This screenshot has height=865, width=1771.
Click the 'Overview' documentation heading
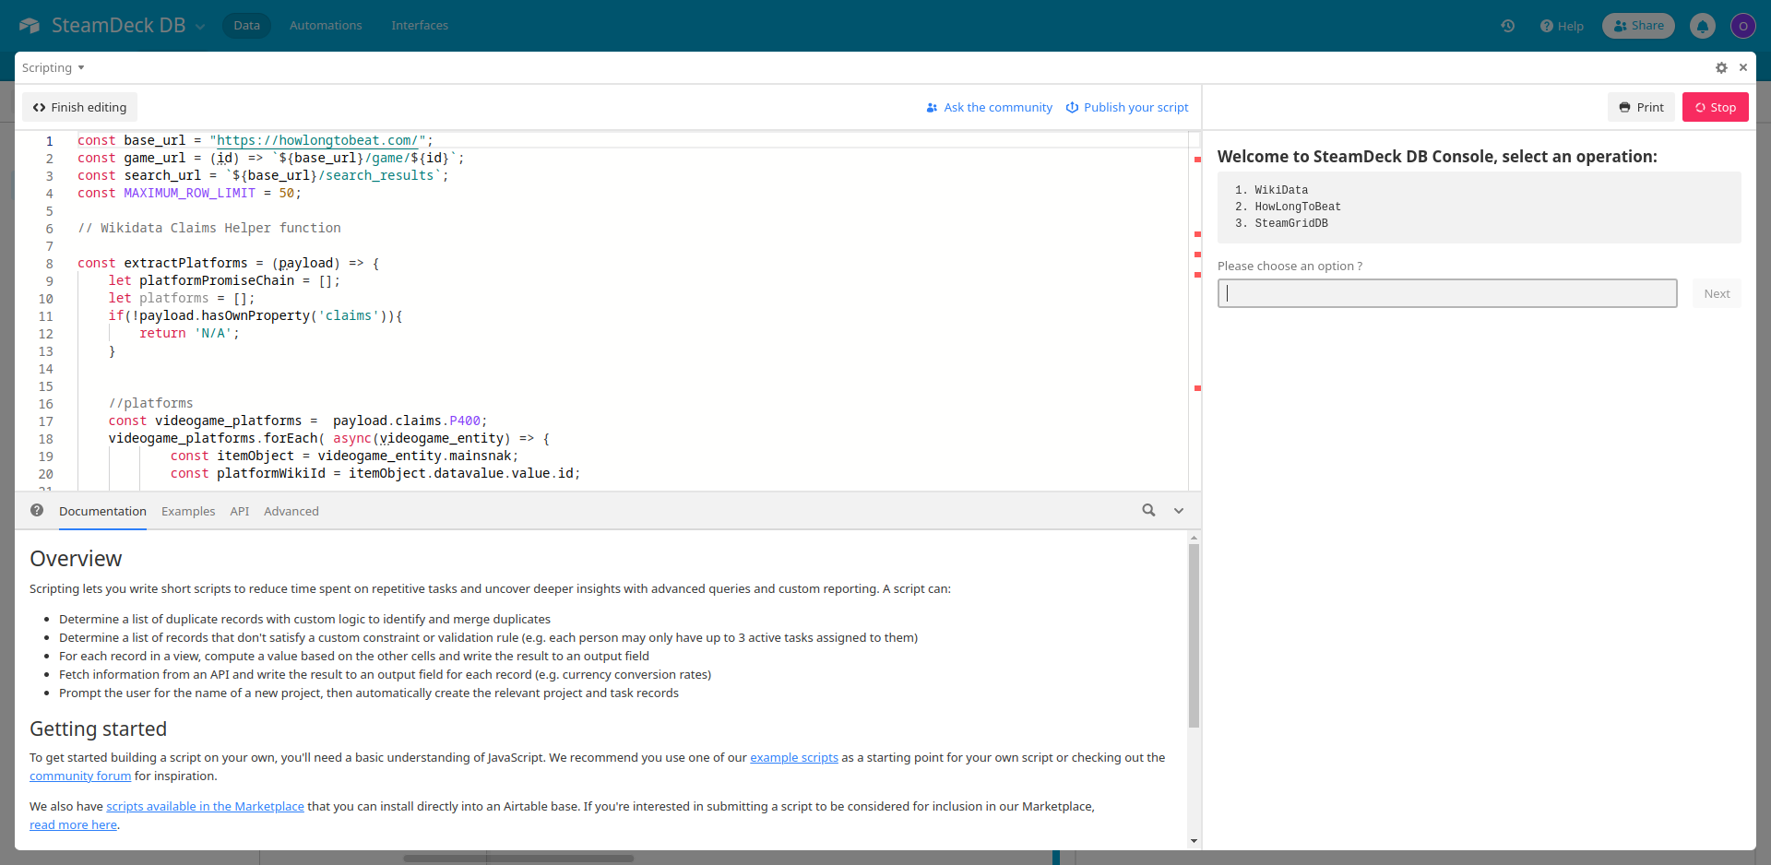click(x=76, y=559)
